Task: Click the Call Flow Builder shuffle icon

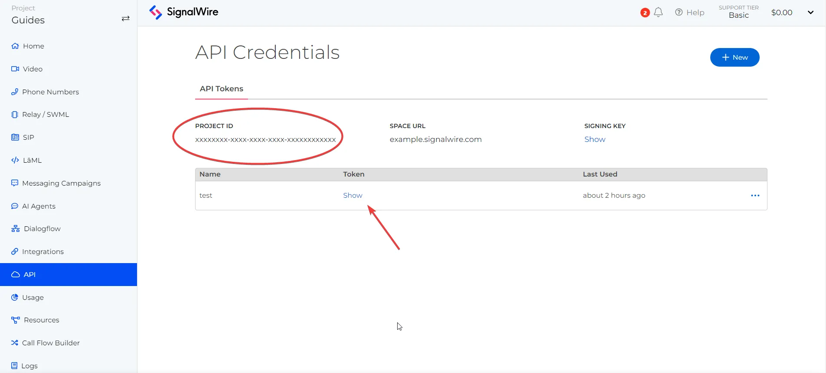Action: click(15, 343)
